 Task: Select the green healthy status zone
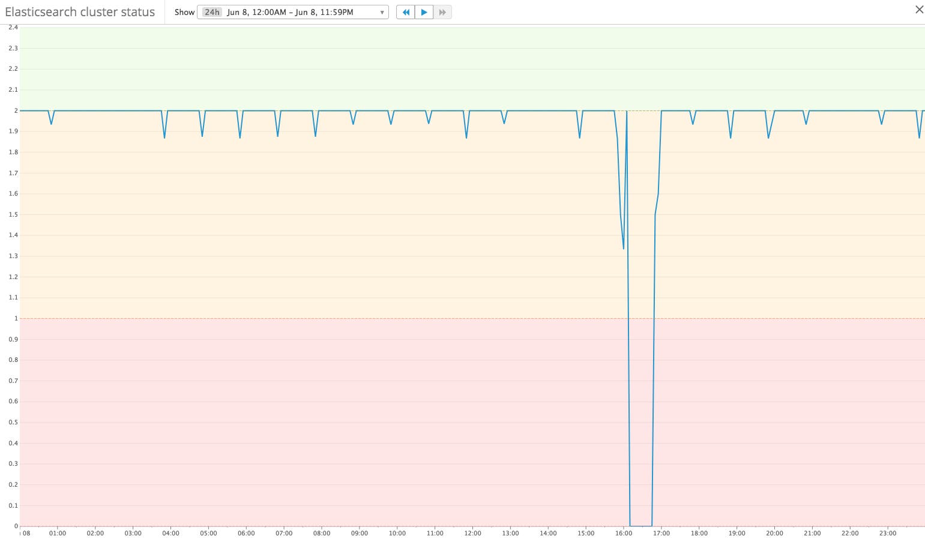420,66
